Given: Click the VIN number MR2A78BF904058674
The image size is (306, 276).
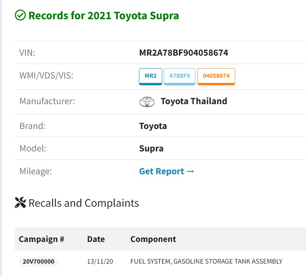Looking at the screenshot, I should coord(183,53).
